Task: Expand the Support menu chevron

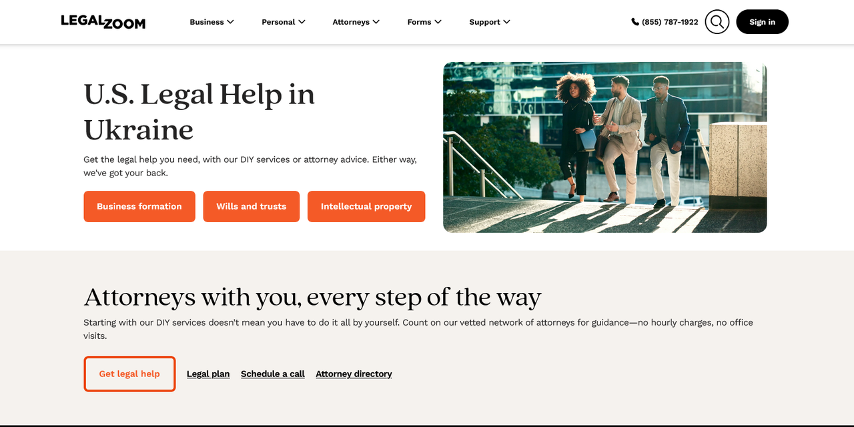Action: [x=506, y=22]
